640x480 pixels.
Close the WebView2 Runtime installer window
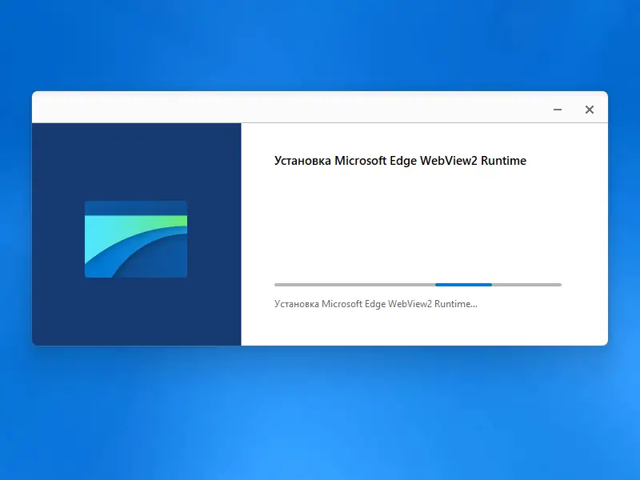coord(590,110)
